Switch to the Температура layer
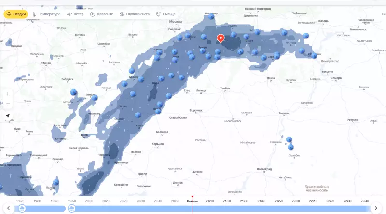 (x=47, y=14)
